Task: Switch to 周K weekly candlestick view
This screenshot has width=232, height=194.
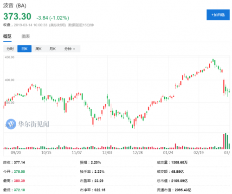Action: point(39,49)
